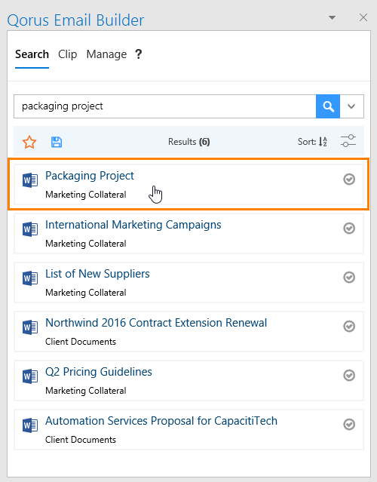Click Word icon beside List of New Suppliers
The image size is (377, 482).
tap(30, 278)
